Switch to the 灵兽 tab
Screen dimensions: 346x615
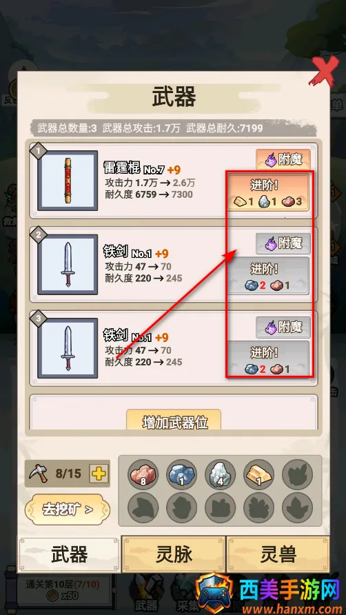[278, 554]
